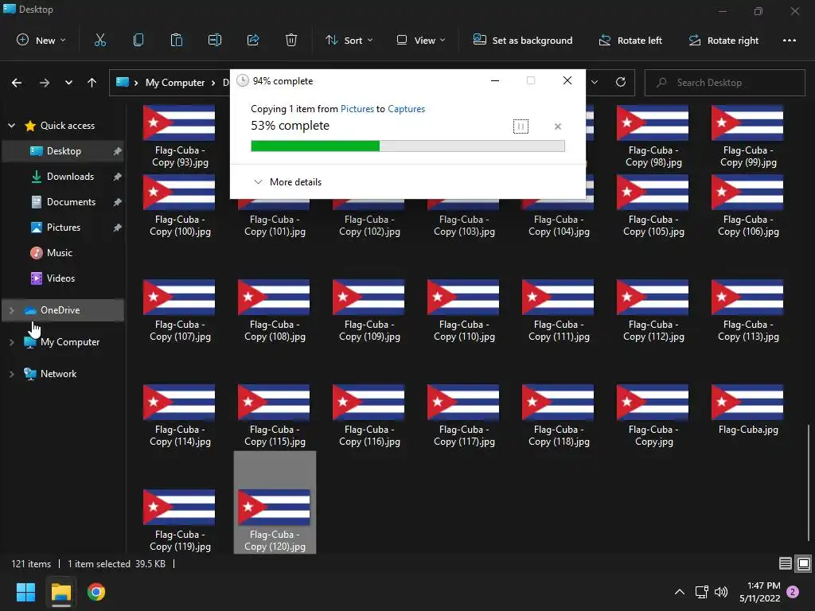Open the New dropdown menu
Viewport: 815px width, 611px height.
(x=41, y=40)
